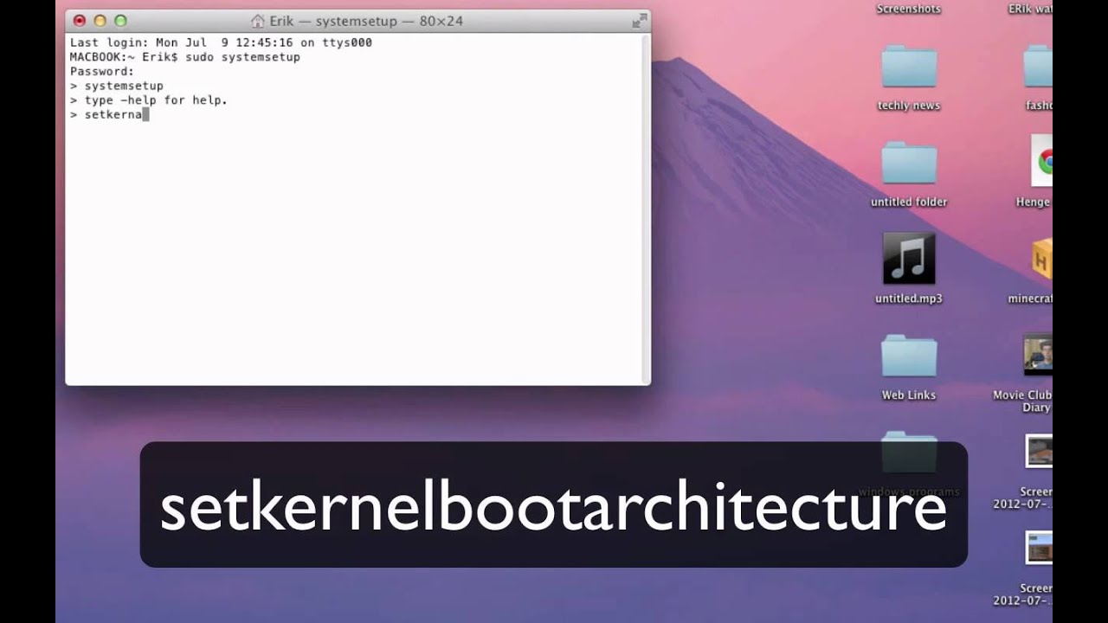
Task: Close the Terminal window with red button
Action: (80, 21)
